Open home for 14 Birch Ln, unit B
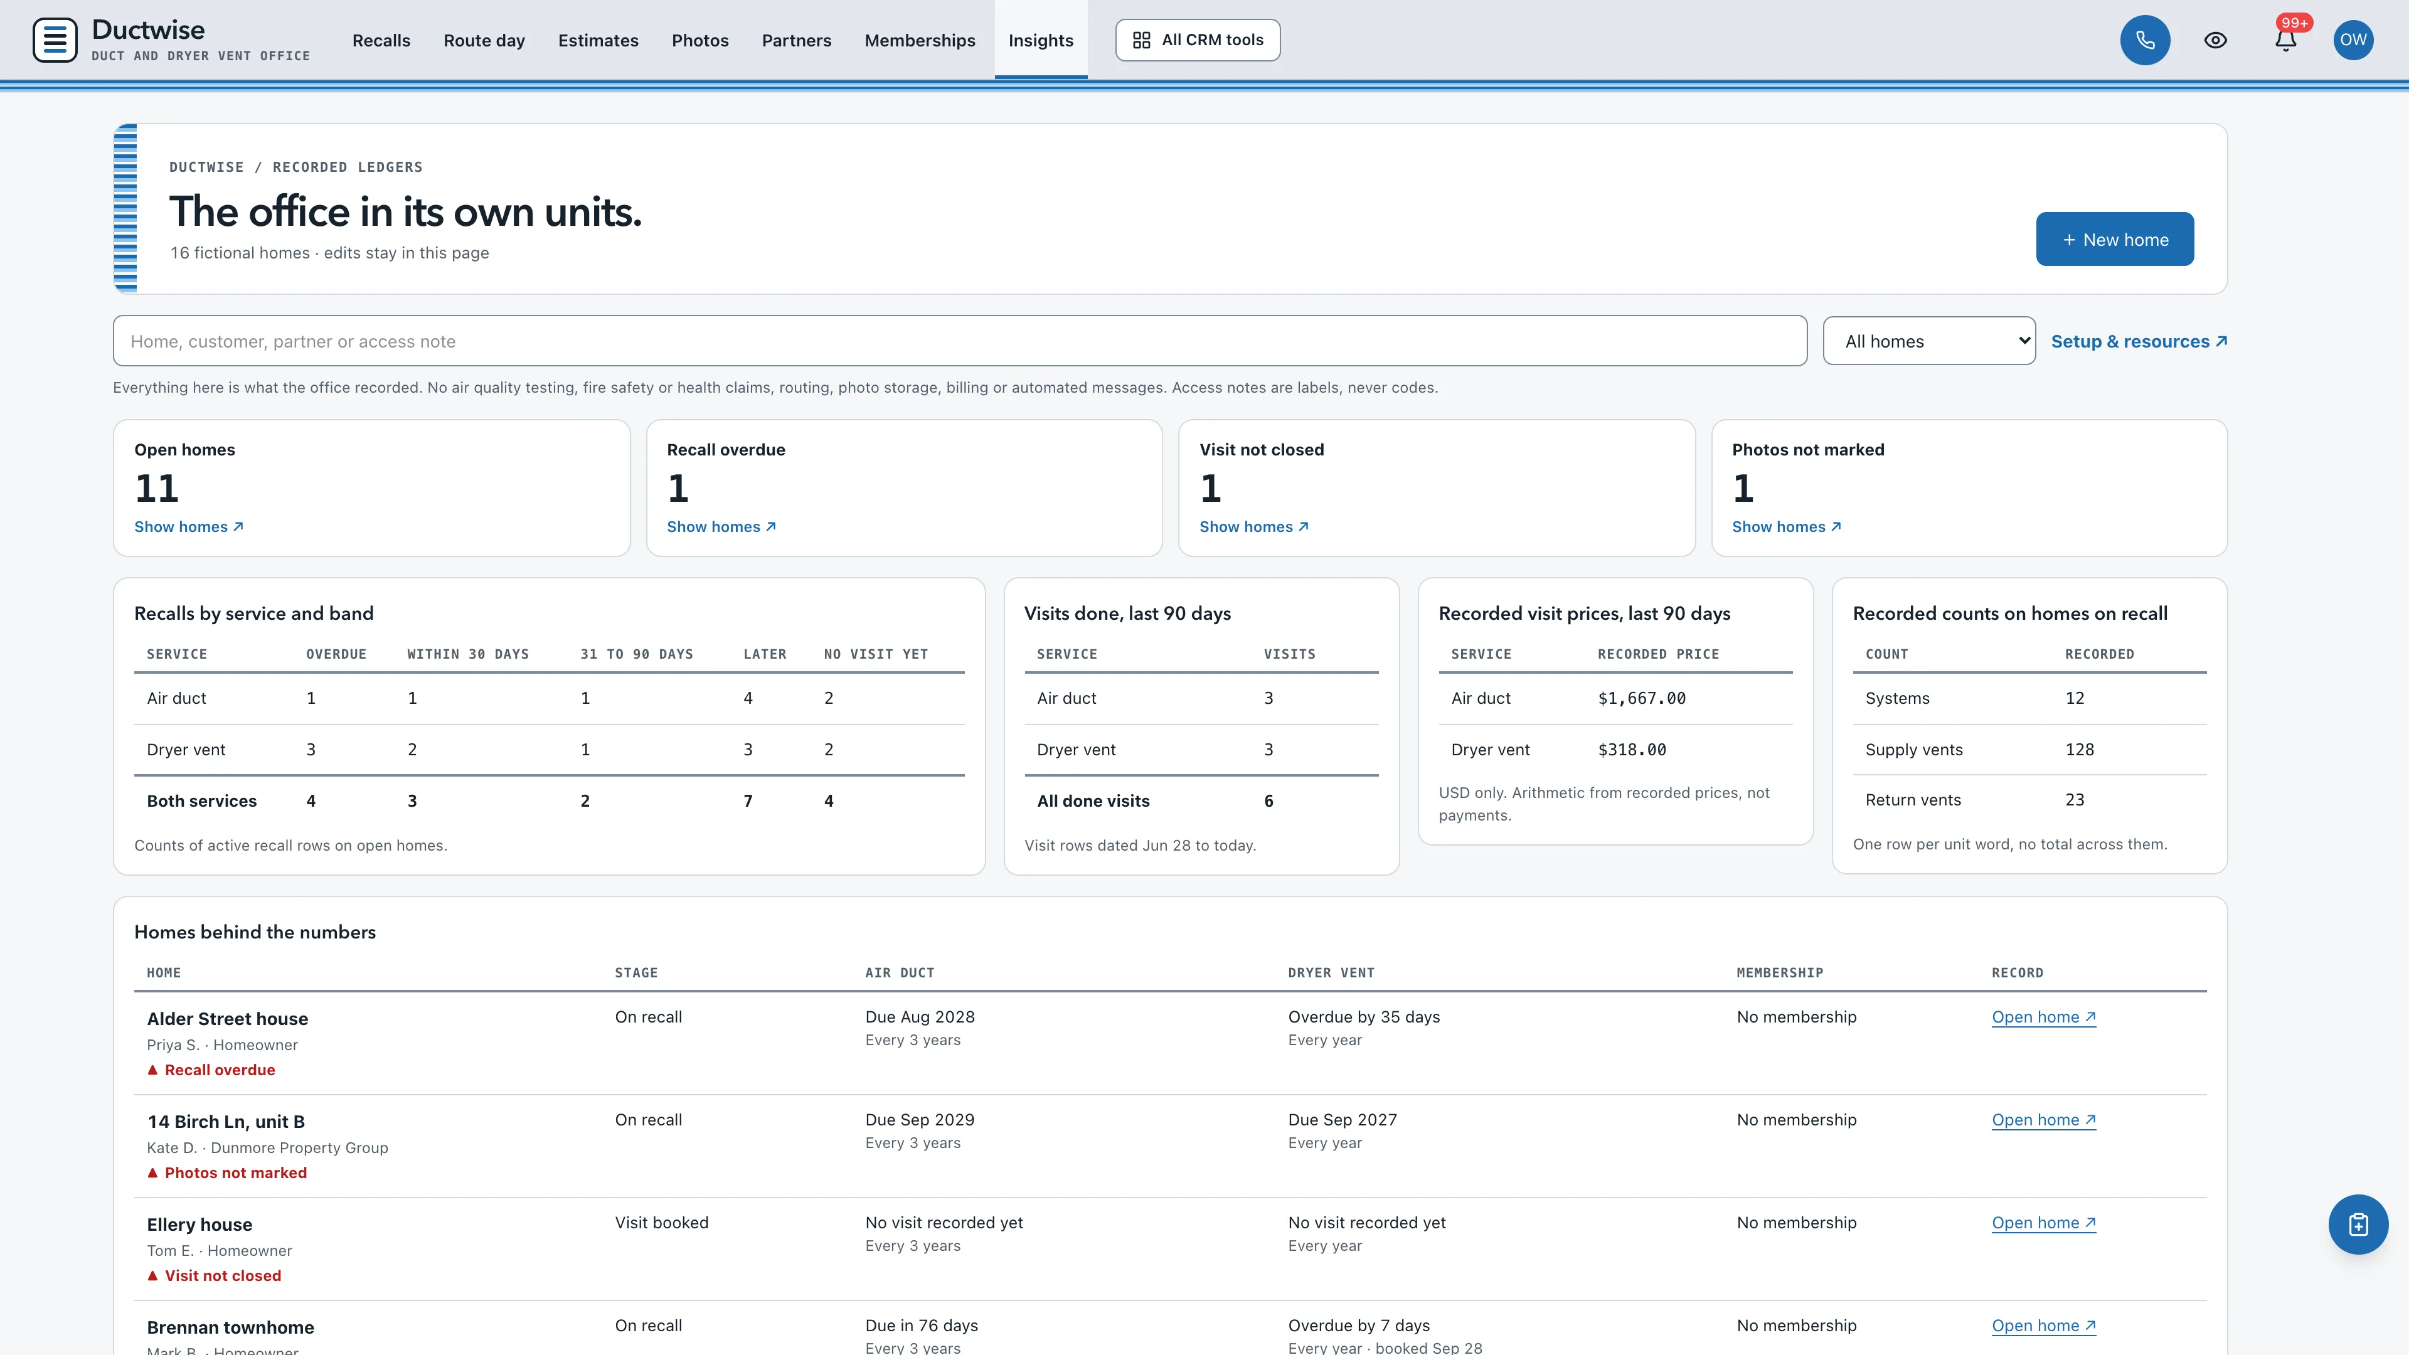 click(2043, 1119)
